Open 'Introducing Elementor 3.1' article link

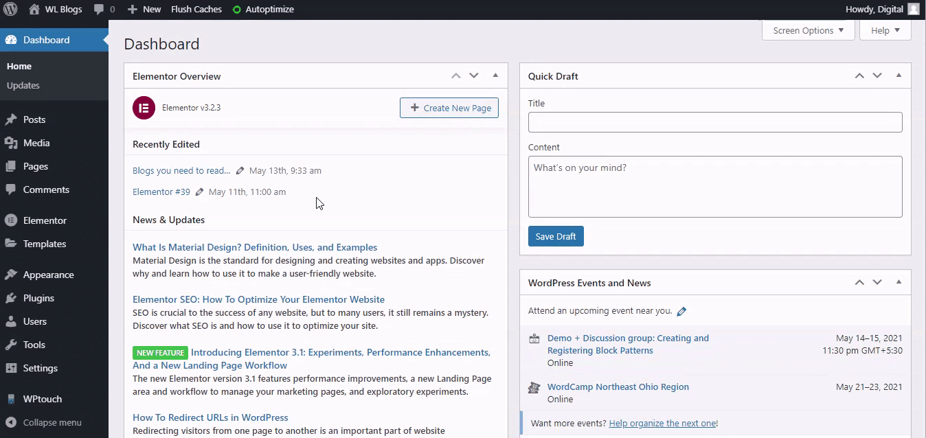click(x=311, y=359)
